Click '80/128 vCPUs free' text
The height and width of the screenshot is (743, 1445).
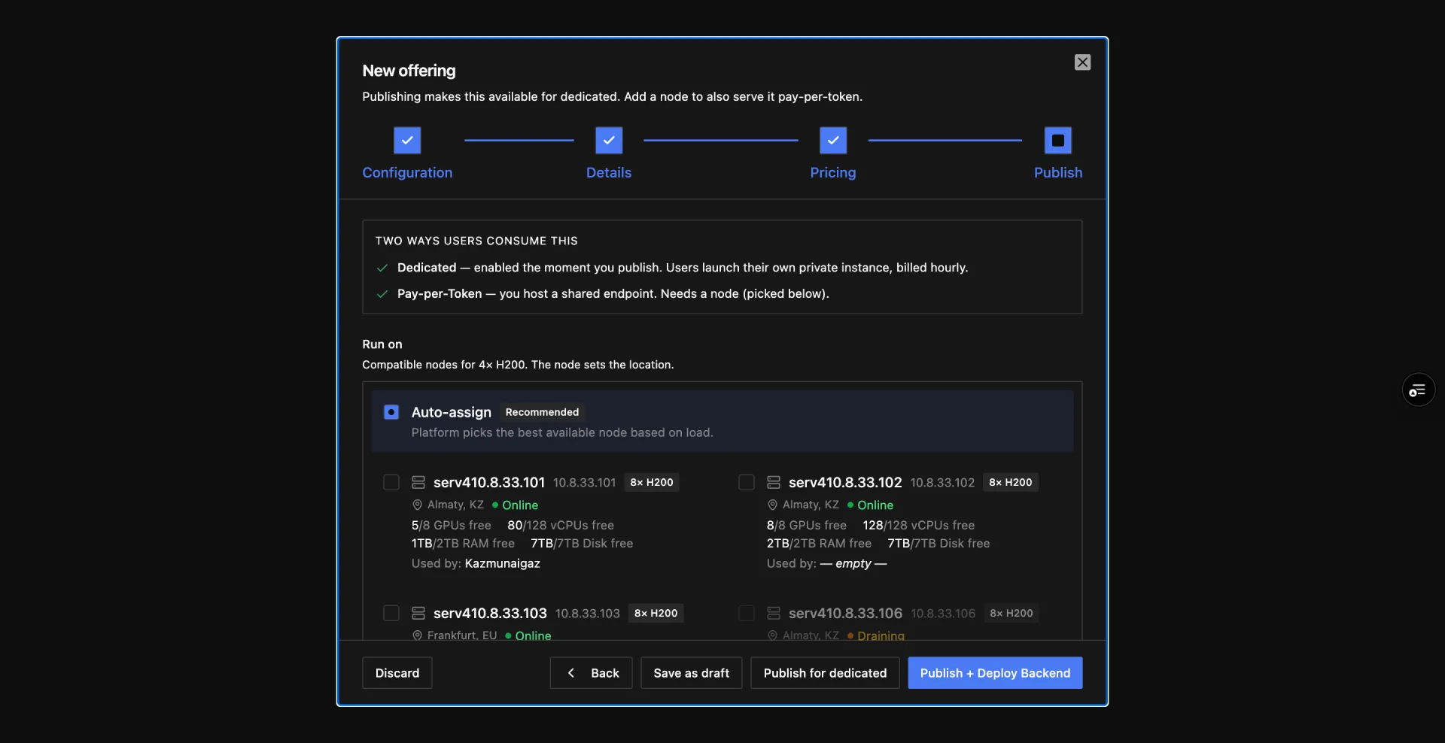coord(561,525)
